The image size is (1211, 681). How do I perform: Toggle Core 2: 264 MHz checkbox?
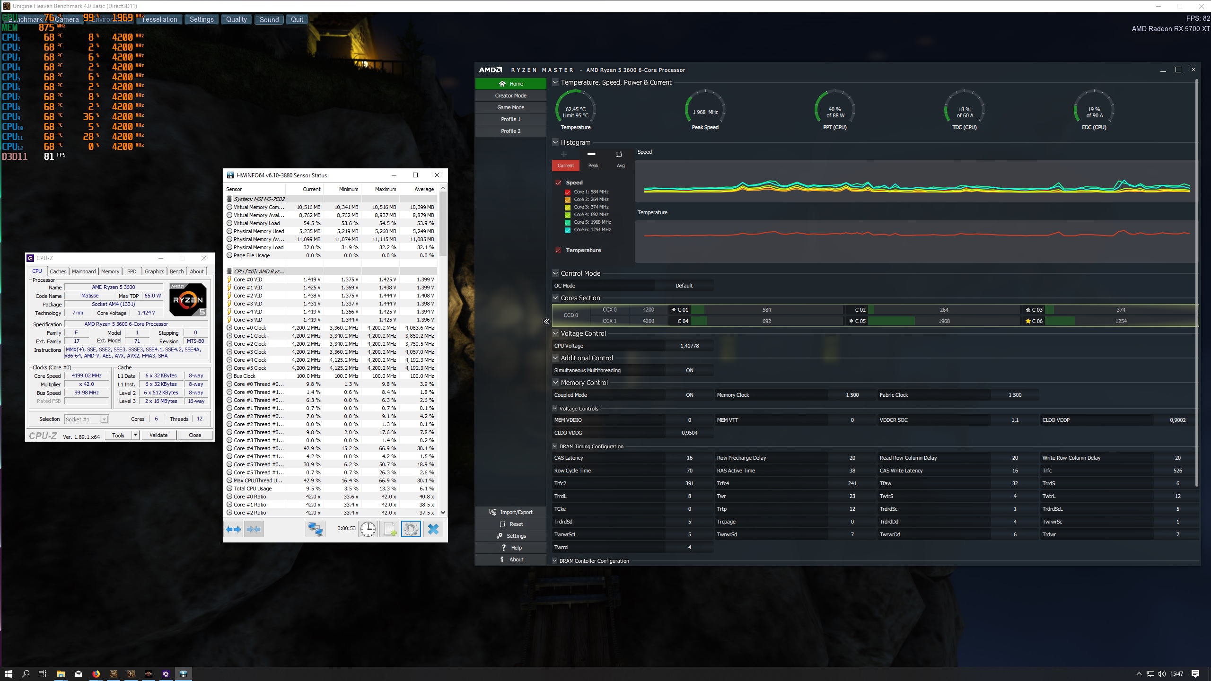coord(568,200)
